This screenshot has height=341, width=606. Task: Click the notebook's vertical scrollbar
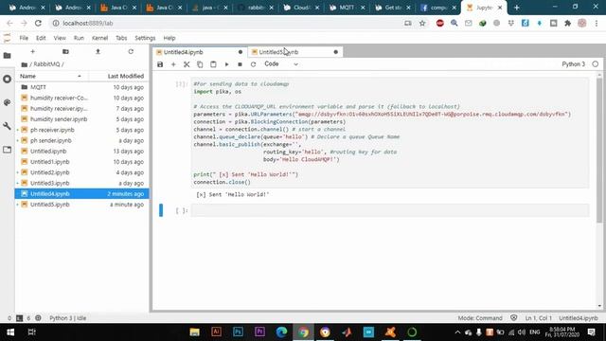click(599, 151)
